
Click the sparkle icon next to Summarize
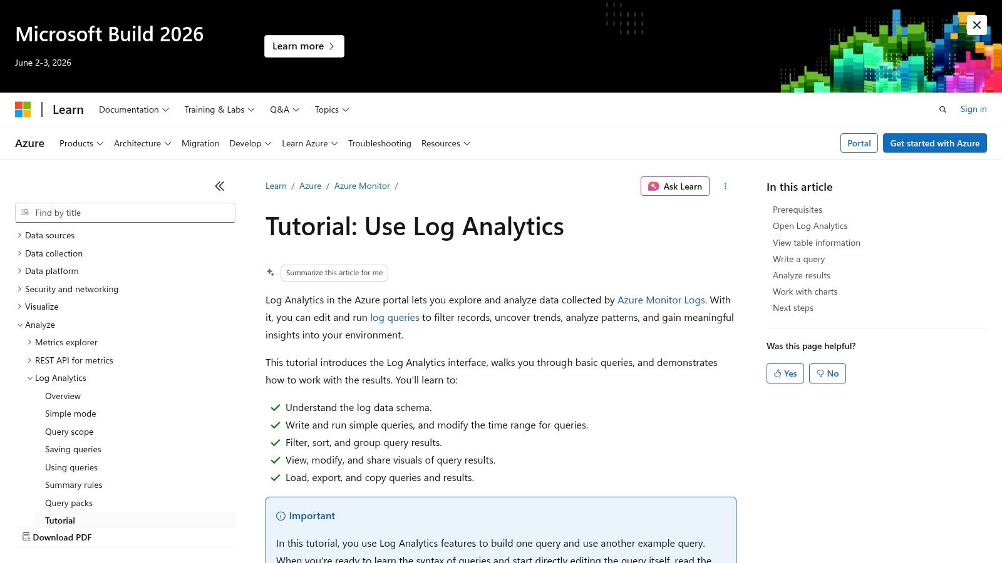[x=270, y=271]
